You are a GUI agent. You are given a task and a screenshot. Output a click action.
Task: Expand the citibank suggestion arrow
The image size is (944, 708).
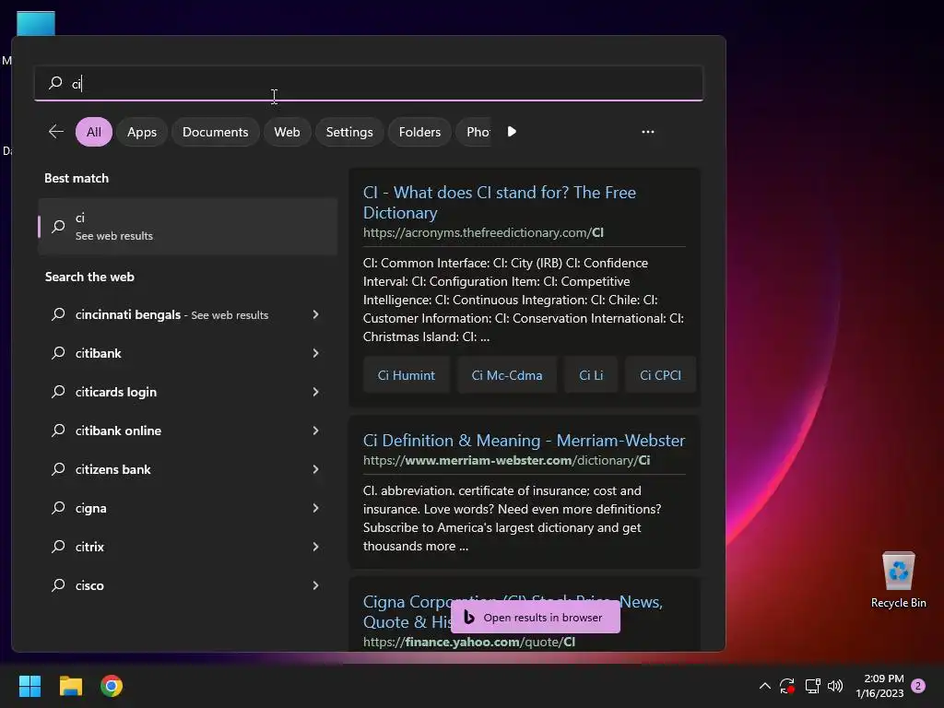[x=315, y=353]
